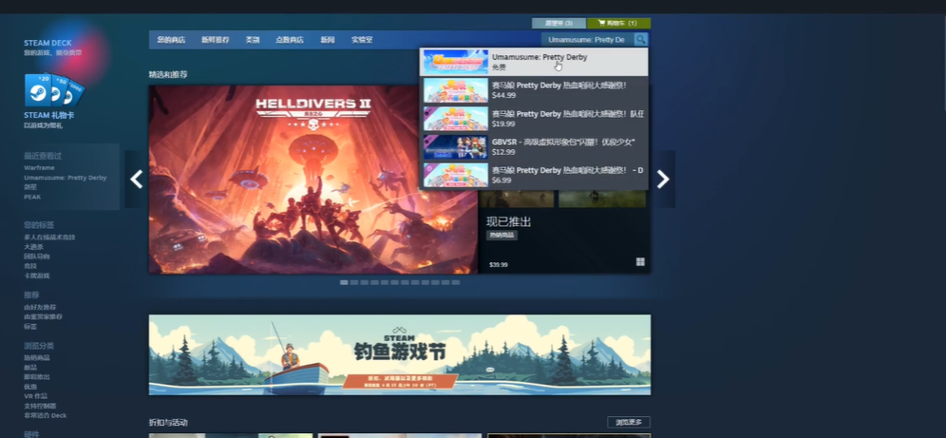Open 实验室 labs tab
Viewport: 946px width, 438px height.
coord(362,40)
